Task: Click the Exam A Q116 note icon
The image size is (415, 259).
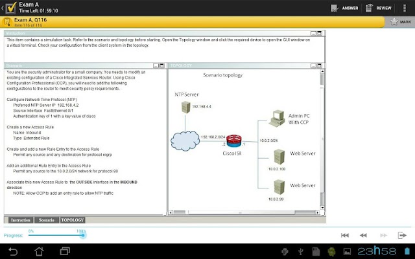Action: pyautogui.click(x=7, y=22)
